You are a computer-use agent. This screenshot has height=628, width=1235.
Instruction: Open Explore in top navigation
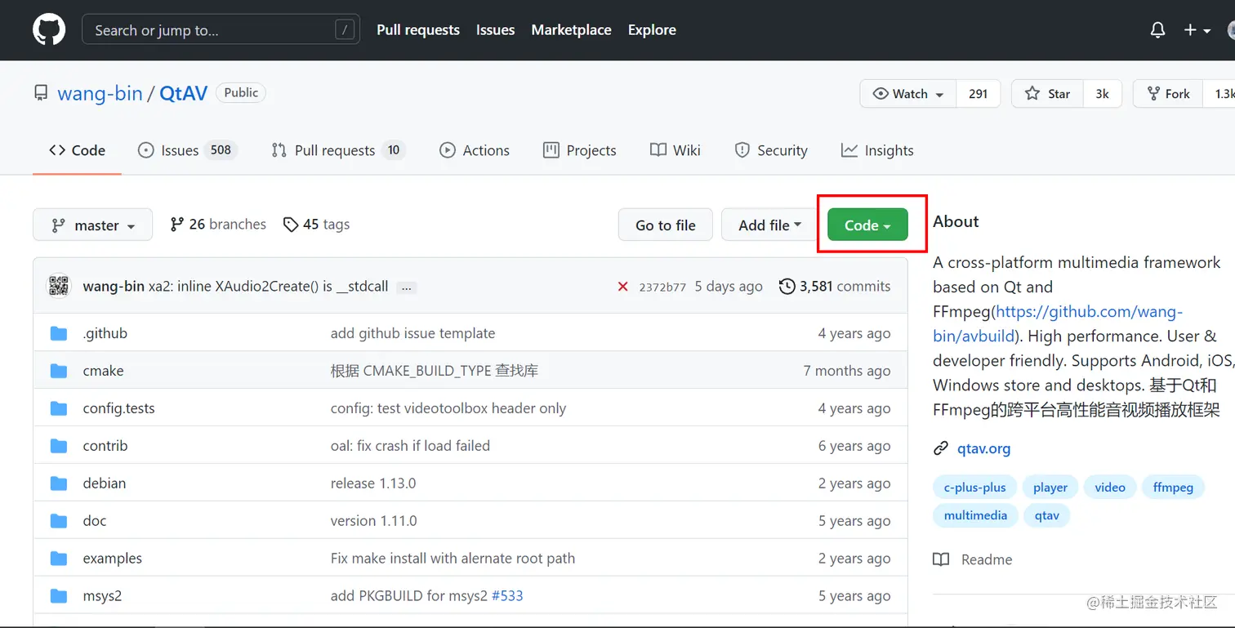click(652, 30)
